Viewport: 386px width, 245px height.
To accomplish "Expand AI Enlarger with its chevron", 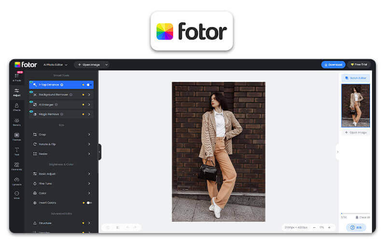I will click(89, 104).
